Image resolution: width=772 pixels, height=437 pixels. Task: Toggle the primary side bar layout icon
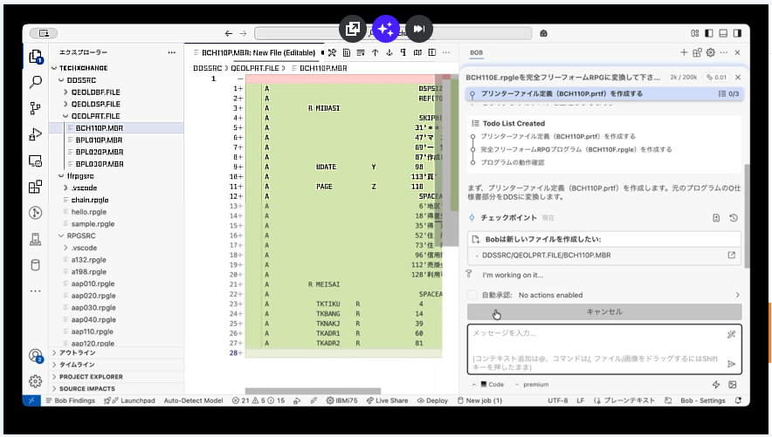coord(709,33)
